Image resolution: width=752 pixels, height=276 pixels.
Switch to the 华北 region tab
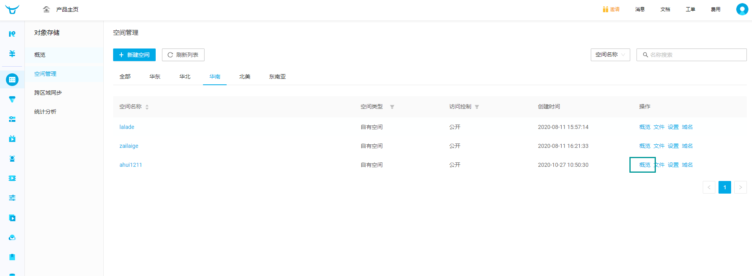185,76
